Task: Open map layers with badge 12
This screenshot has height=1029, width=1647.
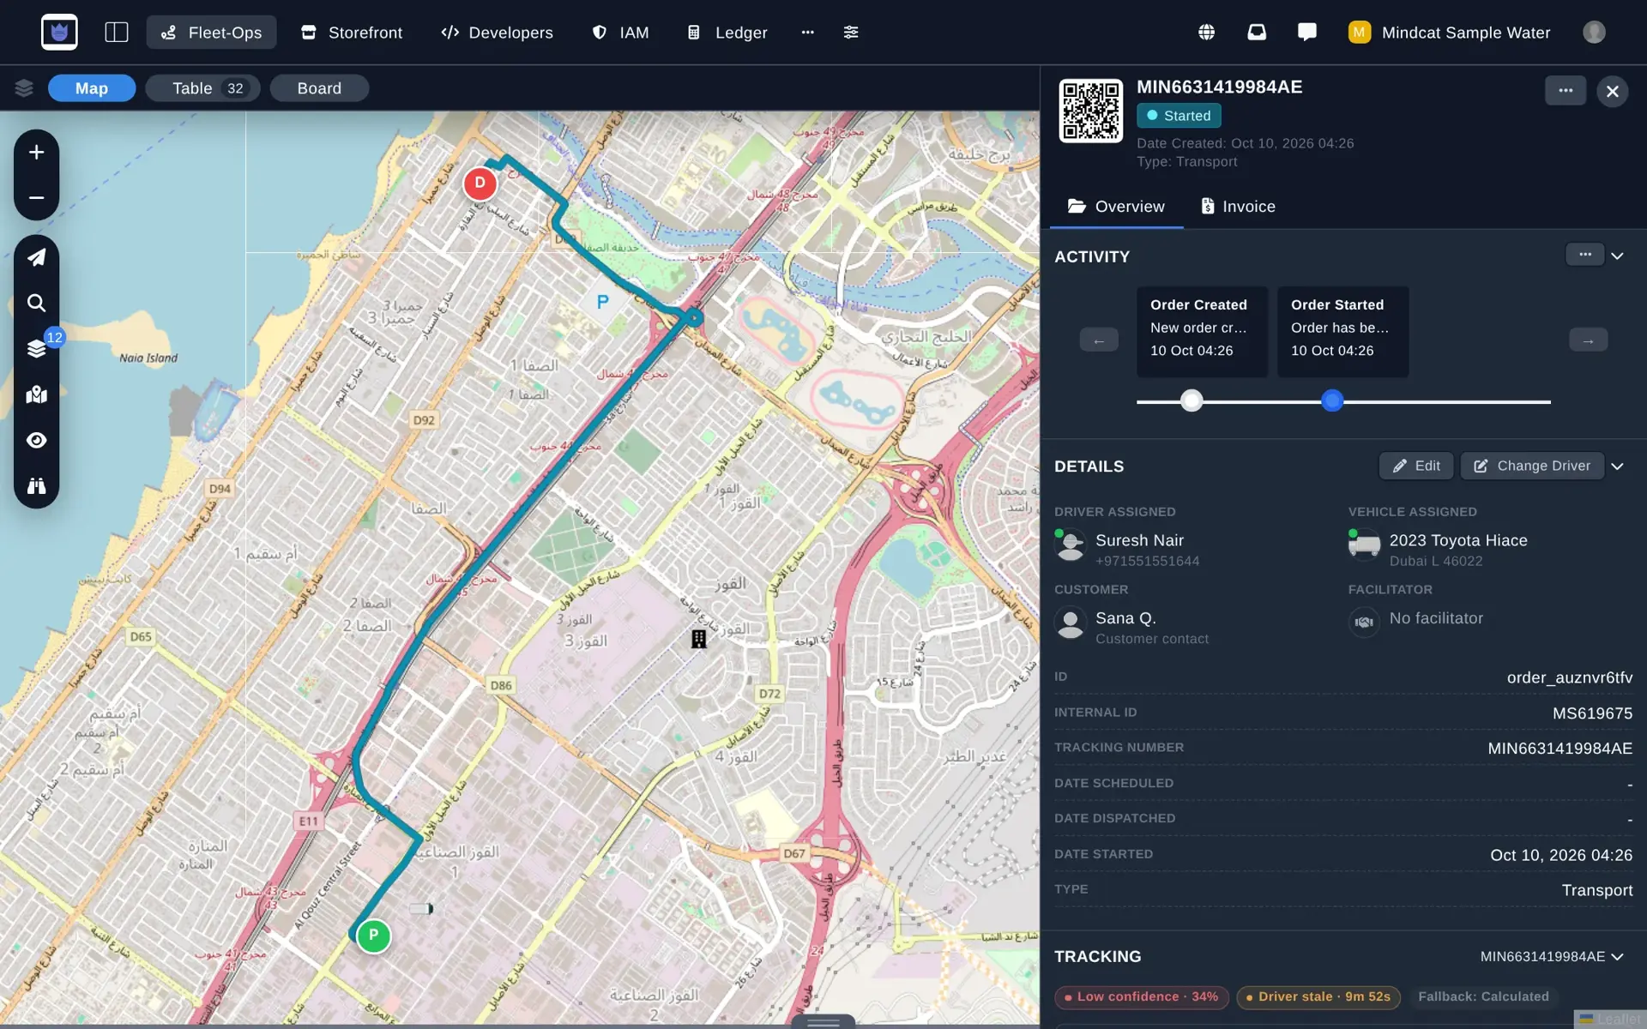Action: [36, 349]
